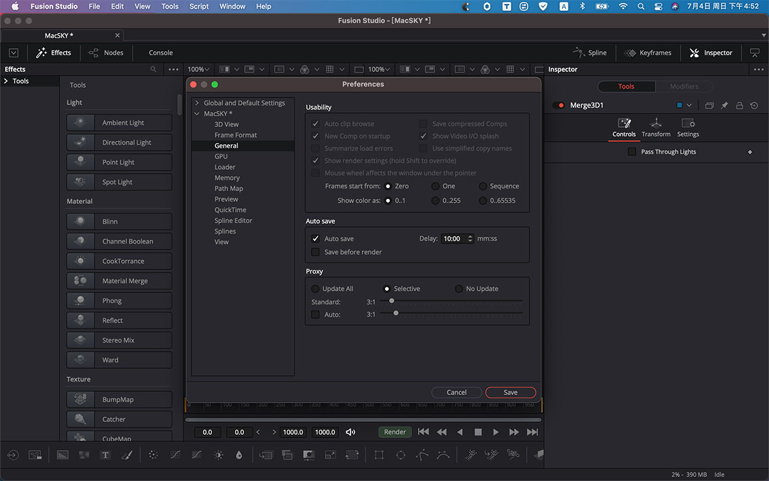Viewport: 769px width, 481px height.
Task: Select the Text tool in bottom toolbar
Action: pos(106,455)
